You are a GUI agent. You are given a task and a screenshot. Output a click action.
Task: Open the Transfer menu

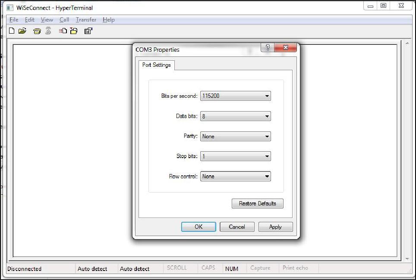85,20
